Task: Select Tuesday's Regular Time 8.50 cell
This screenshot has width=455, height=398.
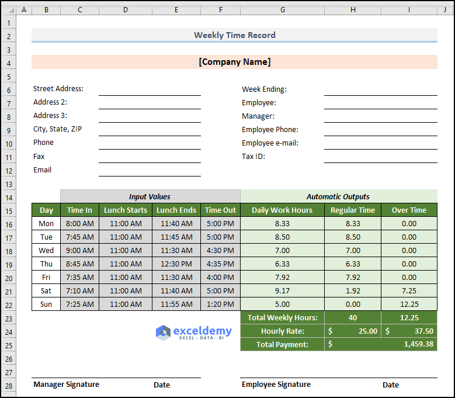Action: [x=353, y=237]
